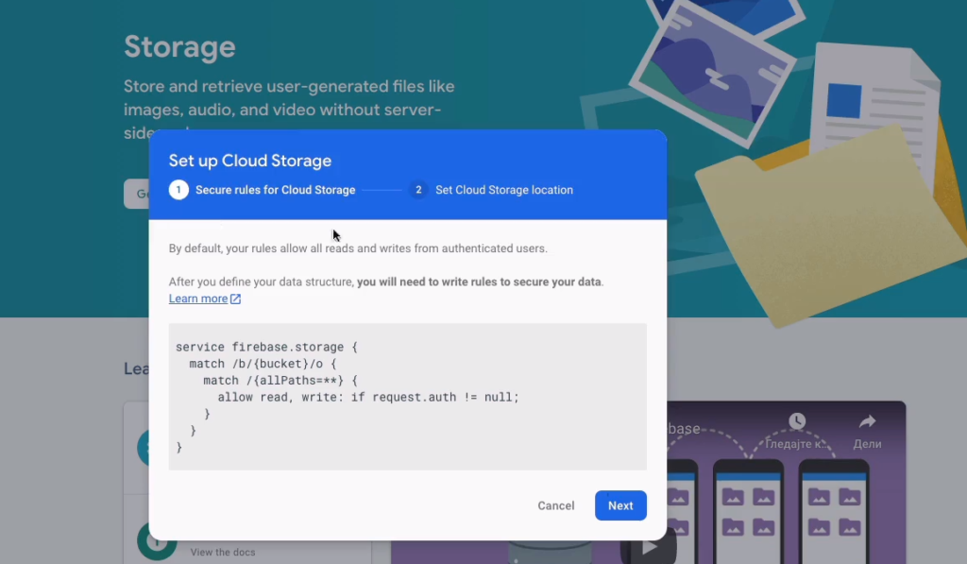Screen dimensions: 967x564
Task: Open the Learn more link
Action: [x=198, y=299]
